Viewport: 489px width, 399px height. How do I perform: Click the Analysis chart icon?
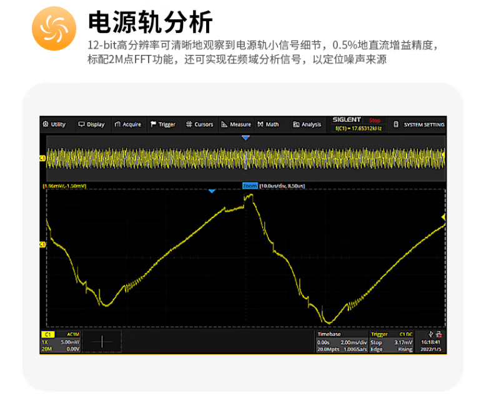pyautogui.click(x=296, y=125)
